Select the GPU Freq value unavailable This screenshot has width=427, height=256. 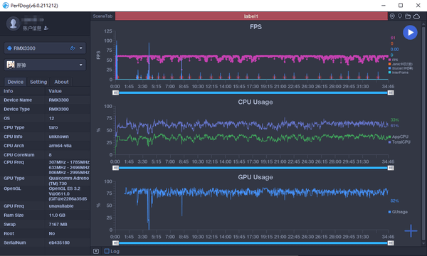(x=61, y=206)
